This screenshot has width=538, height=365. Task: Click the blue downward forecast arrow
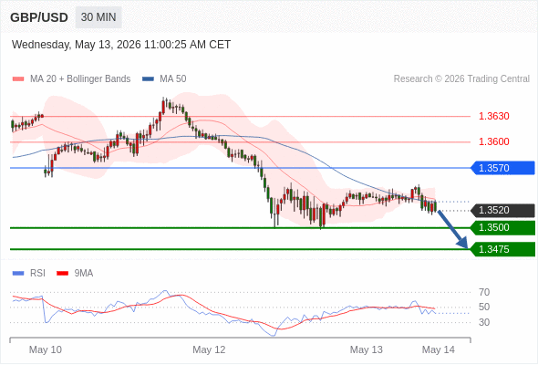(452, 229)
